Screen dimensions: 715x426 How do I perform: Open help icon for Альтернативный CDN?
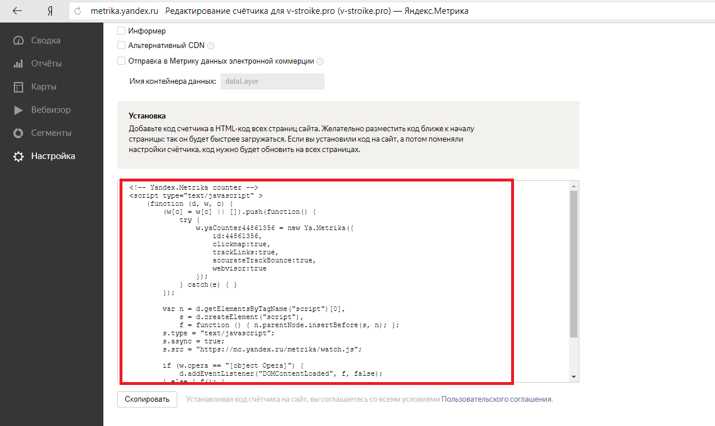point(211,46)
